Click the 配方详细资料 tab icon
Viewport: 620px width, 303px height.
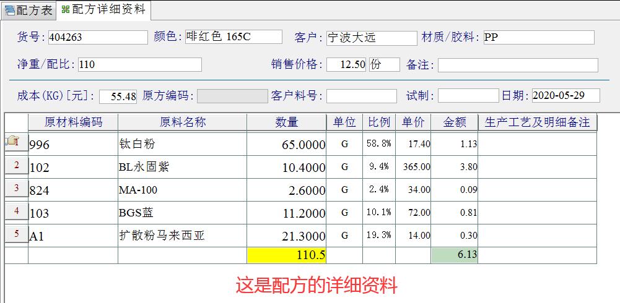[x=66, y=9]
